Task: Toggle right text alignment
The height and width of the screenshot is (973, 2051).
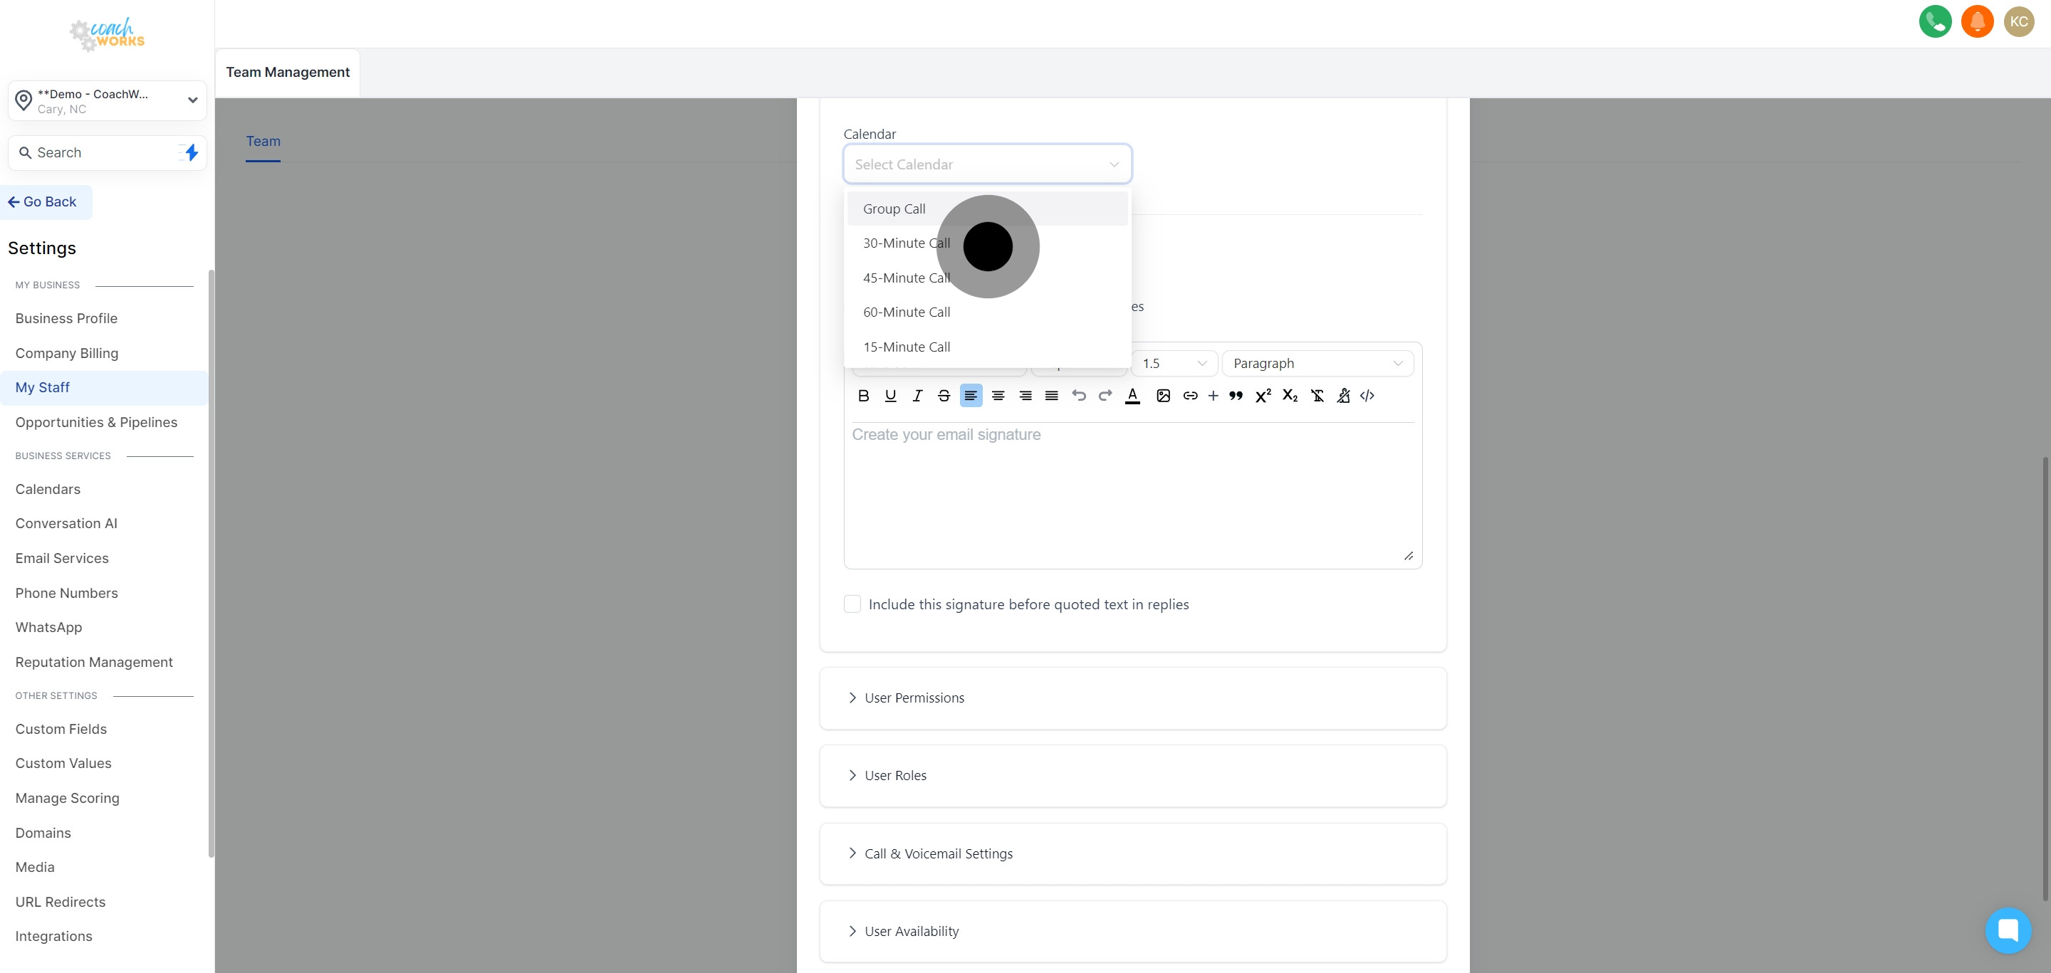Action: coord(1025,396)
